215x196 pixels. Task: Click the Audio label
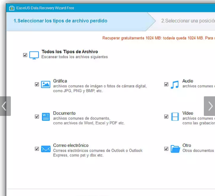tap(188, 81)
